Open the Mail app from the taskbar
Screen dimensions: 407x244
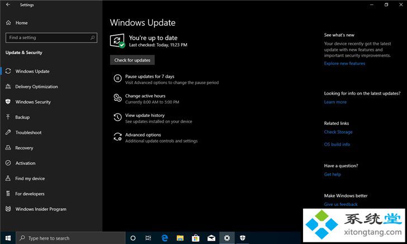[x=211, y=238]
